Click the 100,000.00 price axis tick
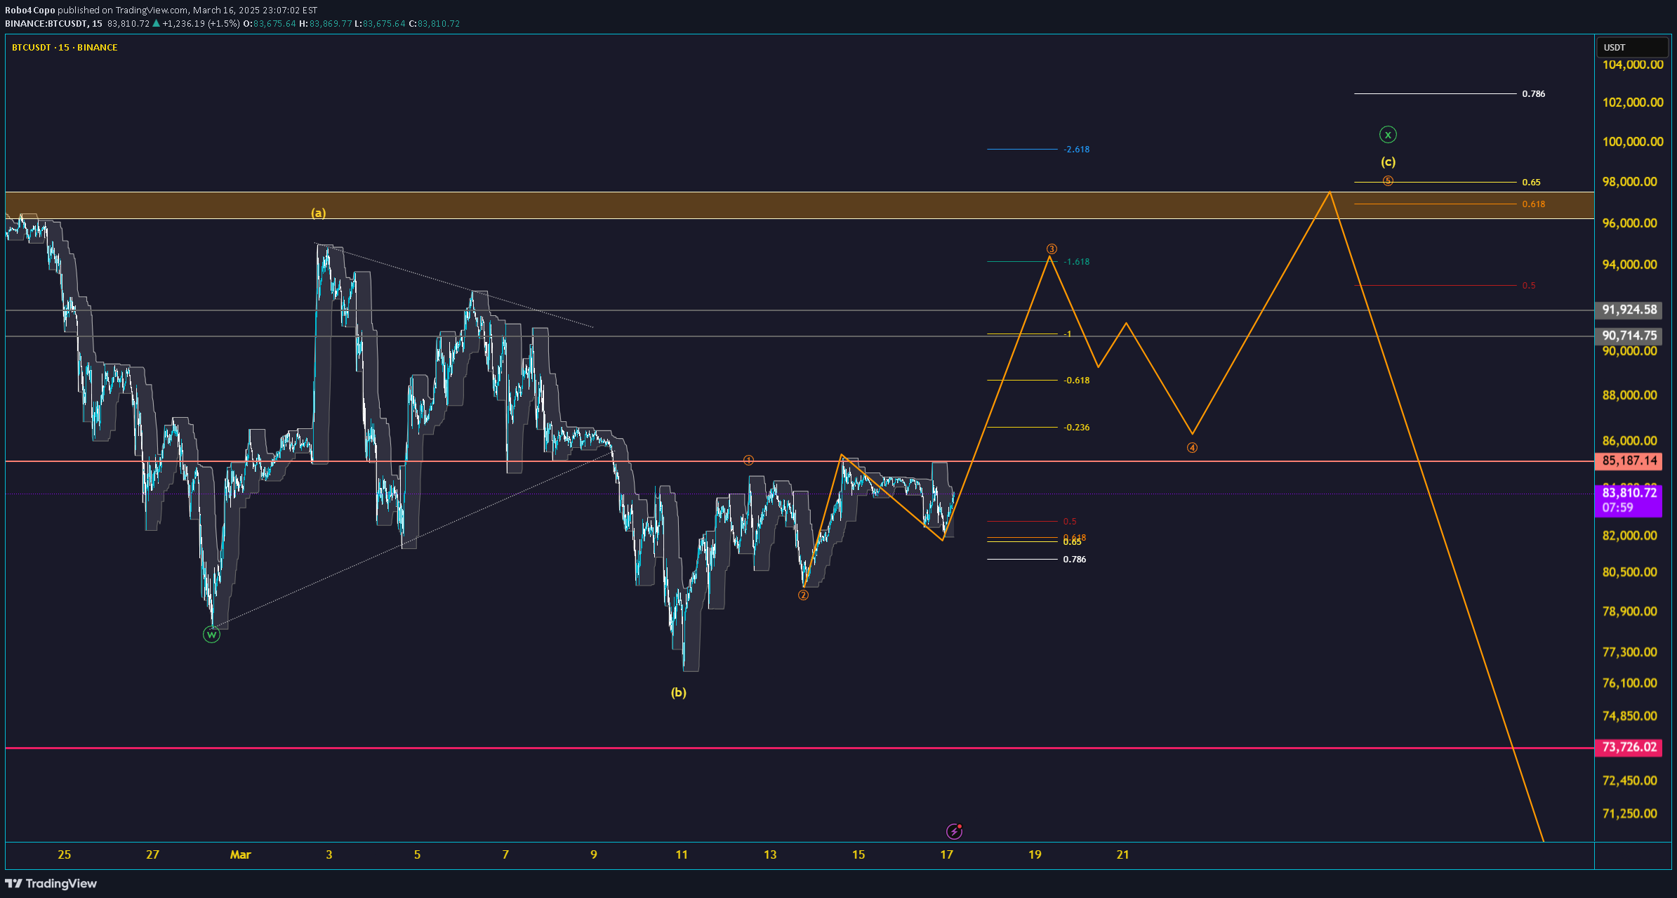Screen dimensions: 1677x898 [1633, 142]
